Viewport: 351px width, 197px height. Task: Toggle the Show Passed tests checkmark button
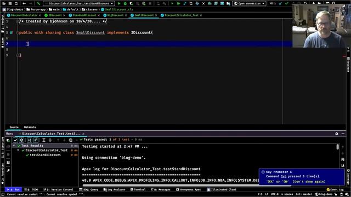point(15,140)
